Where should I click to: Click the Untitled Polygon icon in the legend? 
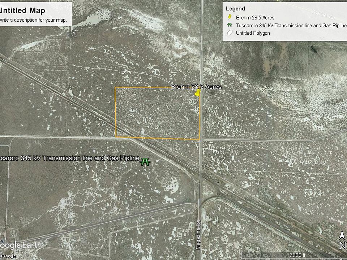(229, 33)
